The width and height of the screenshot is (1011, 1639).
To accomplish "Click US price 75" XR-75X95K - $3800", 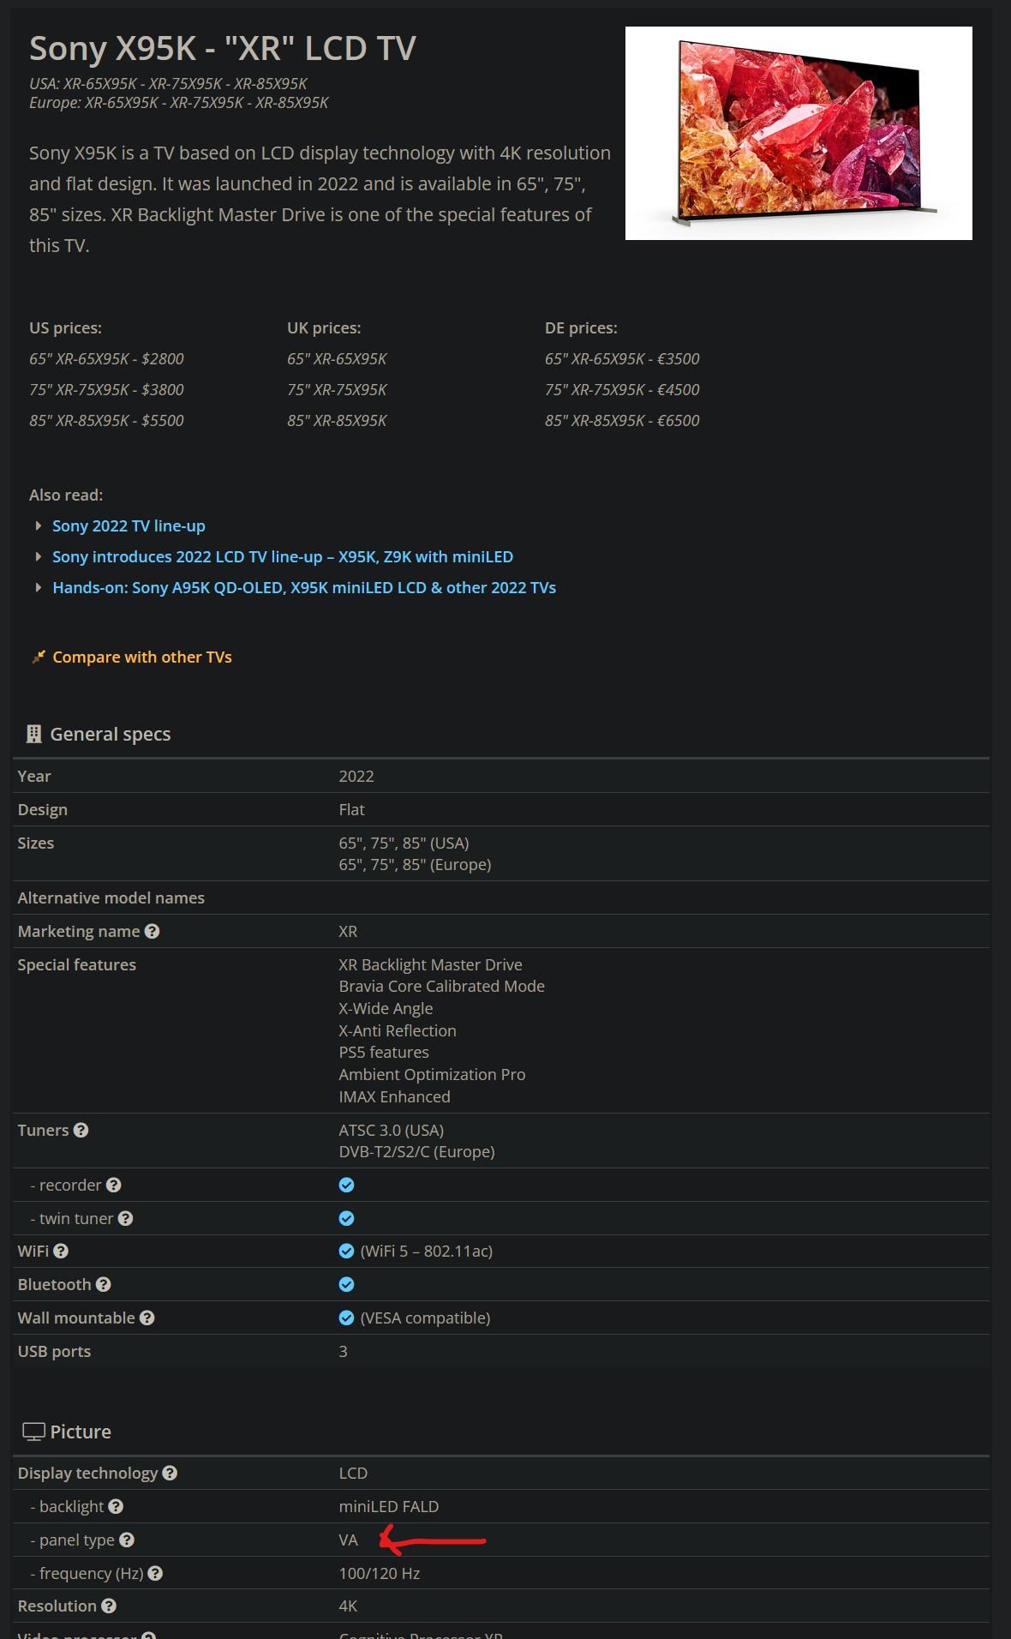I will pos(106,389).
